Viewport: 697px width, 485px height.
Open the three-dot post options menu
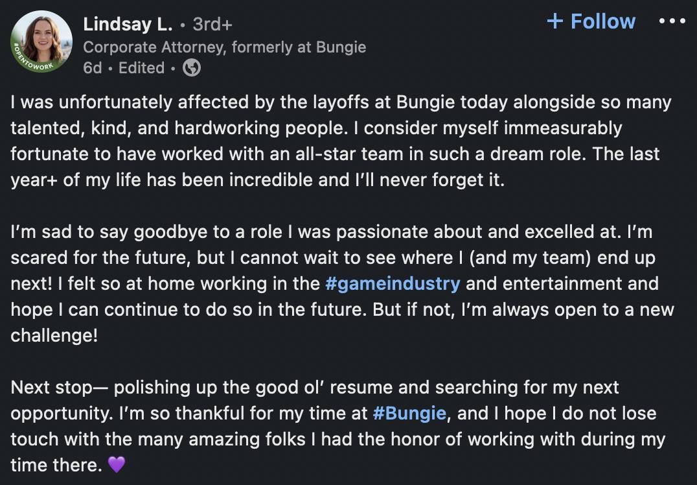point(672,21)
